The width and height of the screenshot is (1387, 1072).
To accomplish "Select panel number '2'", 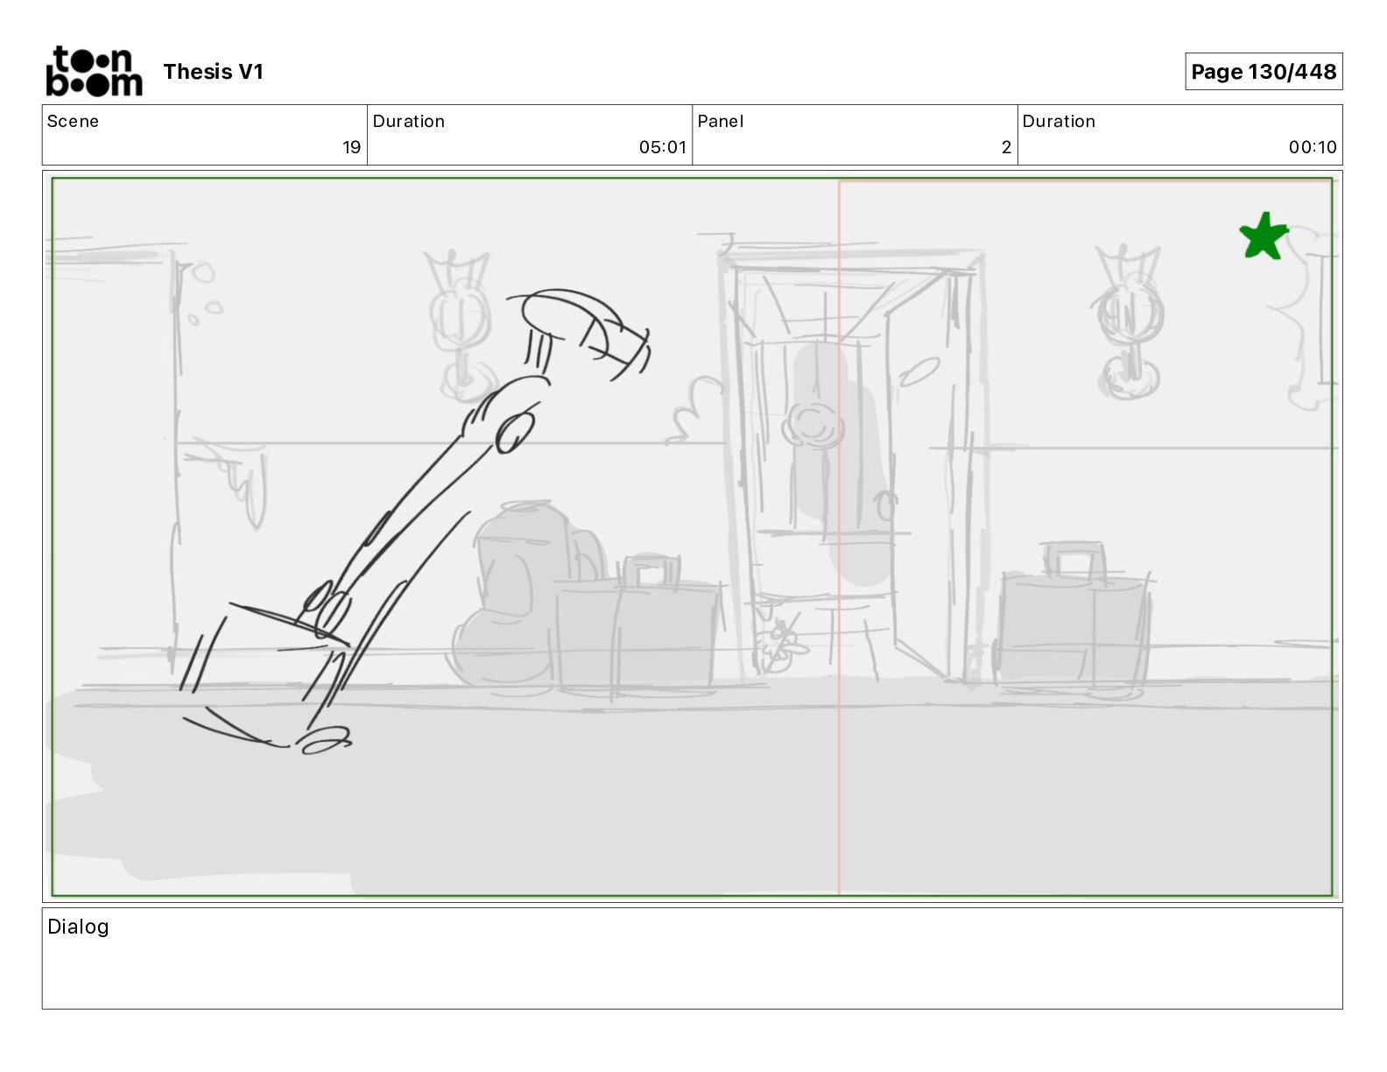I will tap(1006, 147).
